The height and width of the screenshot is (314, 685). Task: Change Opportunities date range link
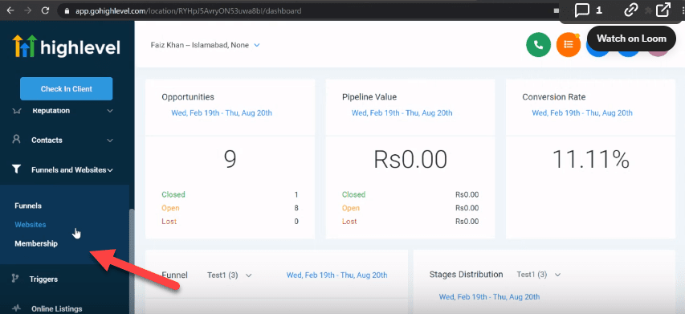pyautogui.click(x=222, y=112)
